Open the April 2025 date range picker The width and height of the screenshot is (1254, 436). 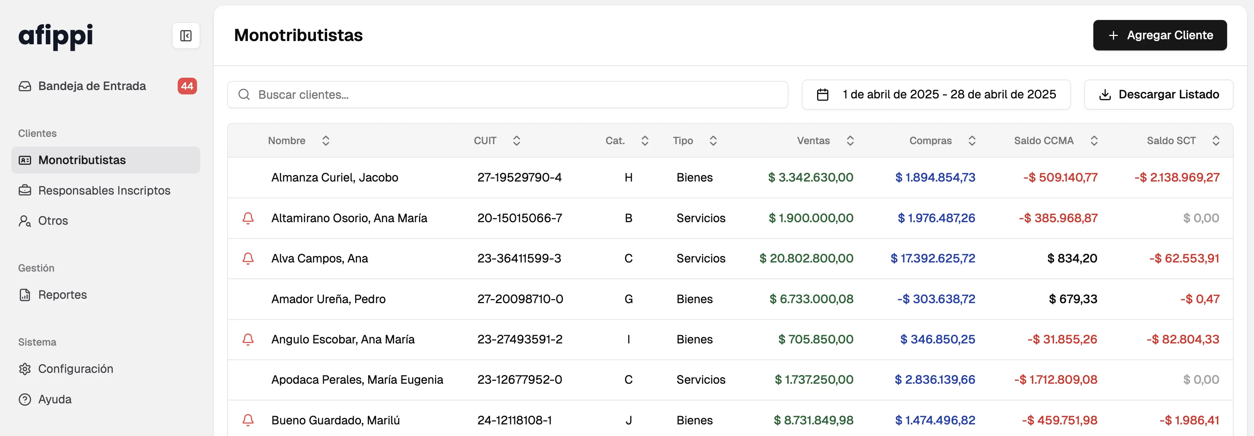click(x=949, y=94)
